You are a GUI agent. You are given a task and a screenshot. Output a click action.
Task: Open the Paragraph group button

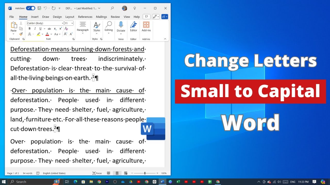coord(83,27)
